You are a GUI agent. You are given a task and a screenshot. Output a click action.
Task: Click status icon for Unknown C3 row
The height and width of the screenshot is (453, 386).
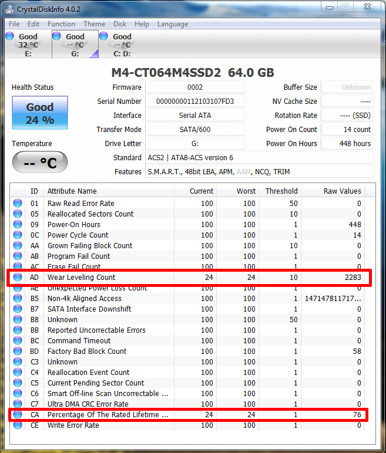[18, 361]
